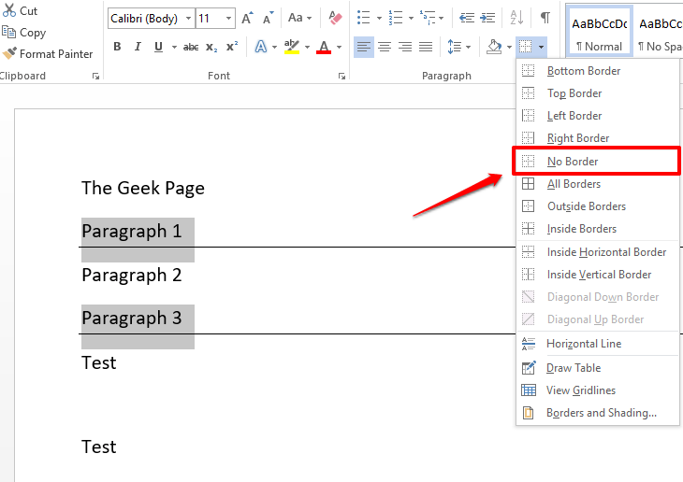Choose Borders and Shading option
This screenshot has width=683, height=482.
pyautogui.click(x=601, y=413)
